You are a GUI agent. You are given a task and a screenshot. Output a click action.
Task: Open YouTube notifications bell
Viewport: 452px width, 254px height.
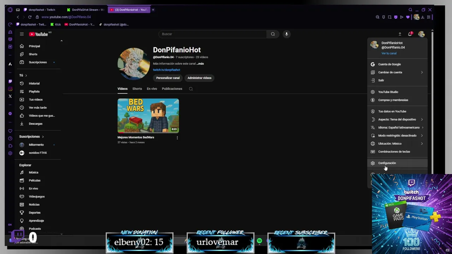tap(410, 34)
